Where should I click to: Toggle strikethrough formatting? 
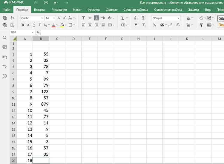(x=39, y=25)
